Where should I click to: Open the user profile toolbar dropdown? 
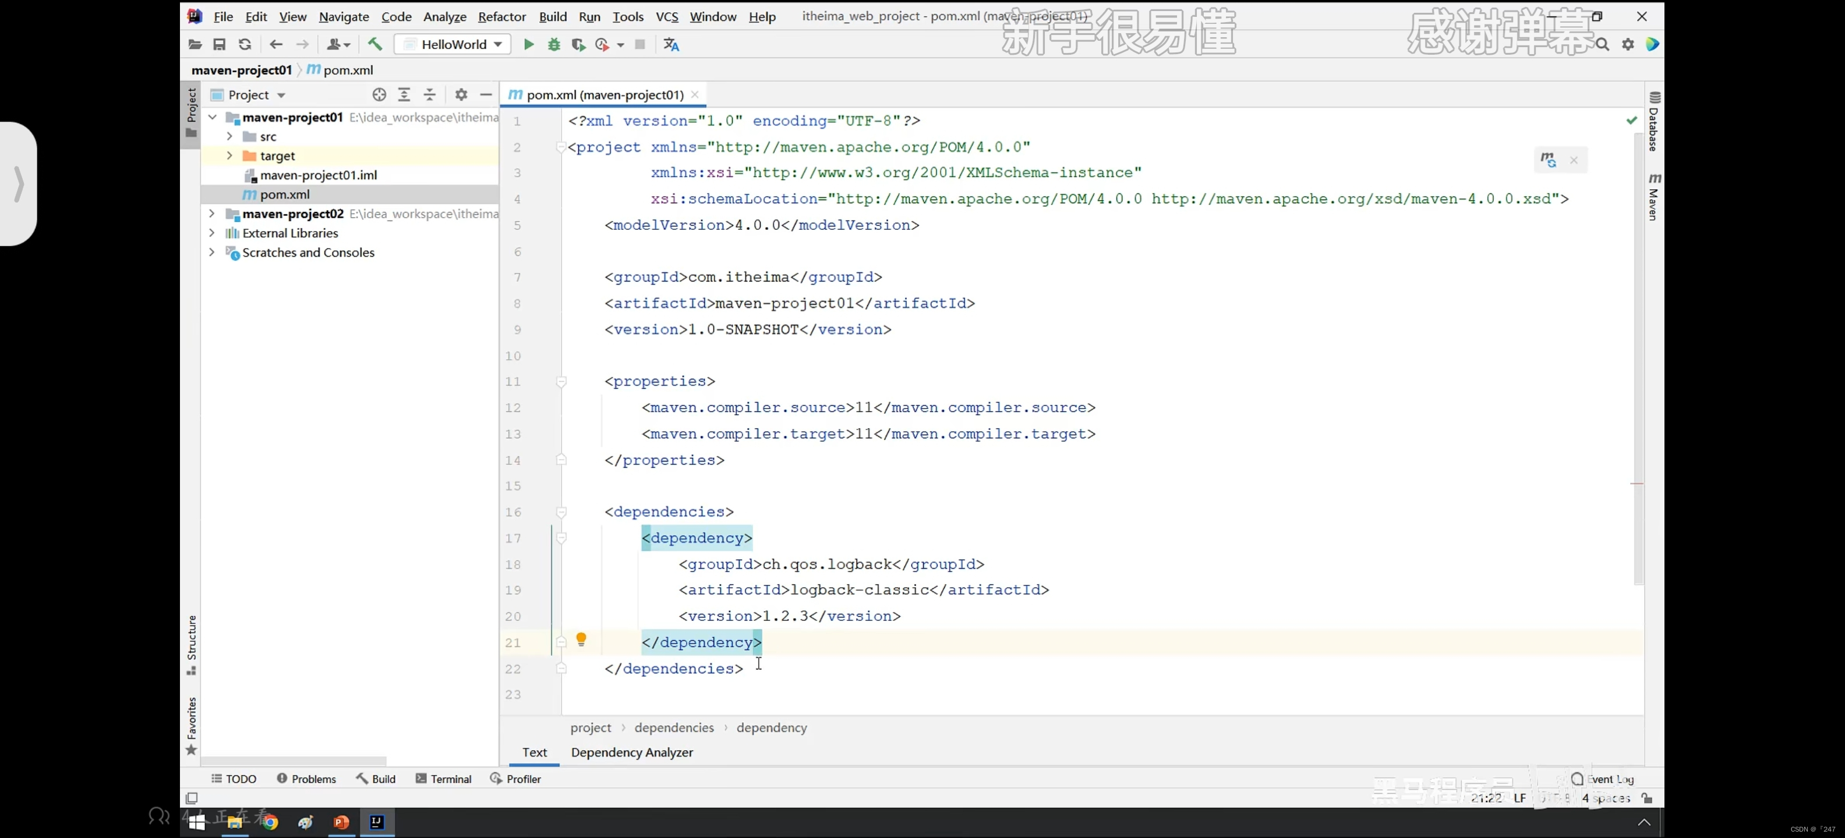338,44
